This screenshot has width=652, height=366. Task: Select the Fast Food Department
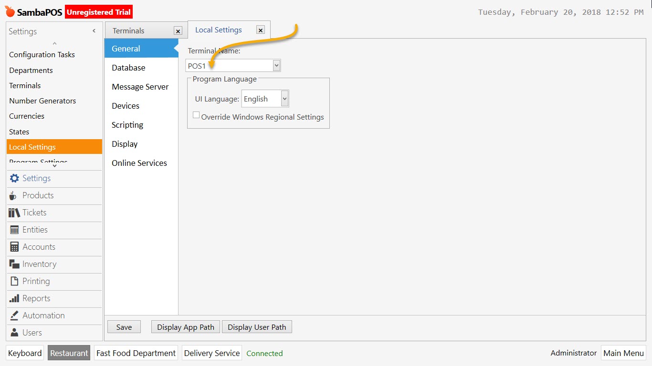pyautogui.click(x=136, y=353)
